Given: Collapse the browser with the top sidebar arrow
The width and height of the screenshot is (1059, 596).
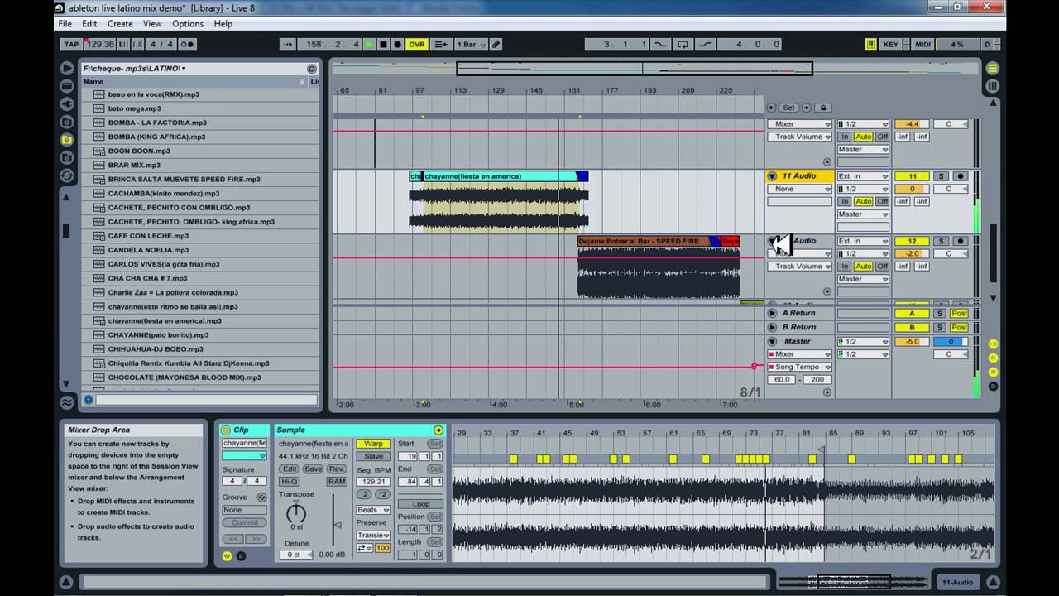Looking at the screenshot, I should coord(67,68).
